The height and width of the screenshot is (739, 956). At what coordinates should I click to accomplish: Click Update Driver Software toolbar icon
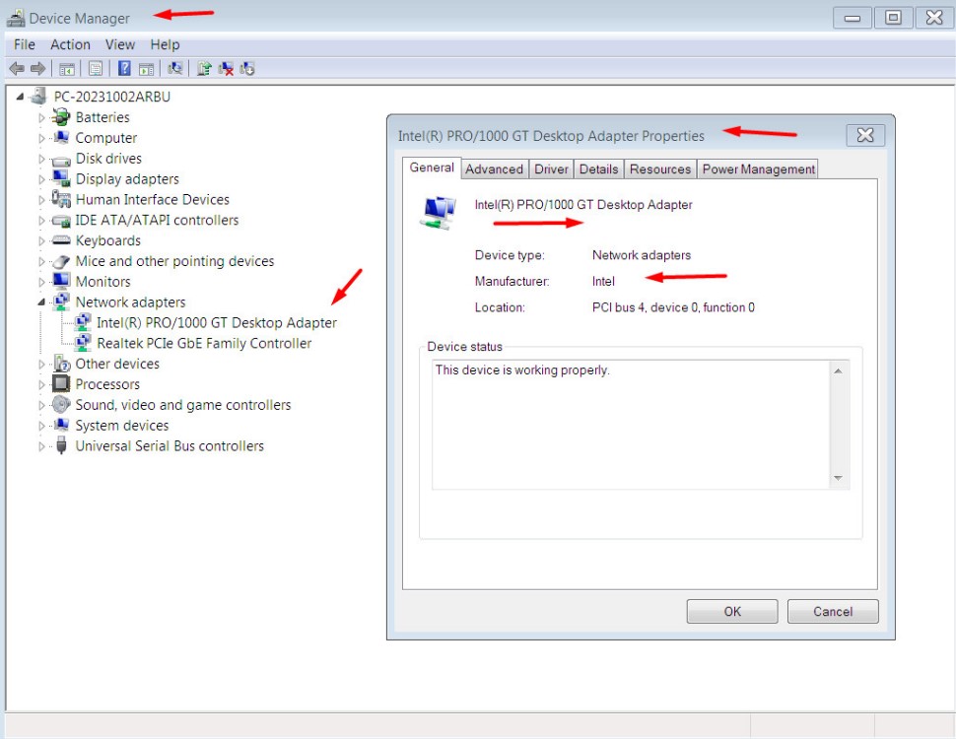coord(204,68)
